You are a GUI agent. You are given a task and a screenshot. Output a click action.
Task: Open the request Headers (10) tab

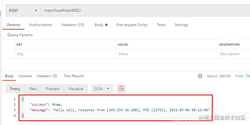click(x=73, y=25)
